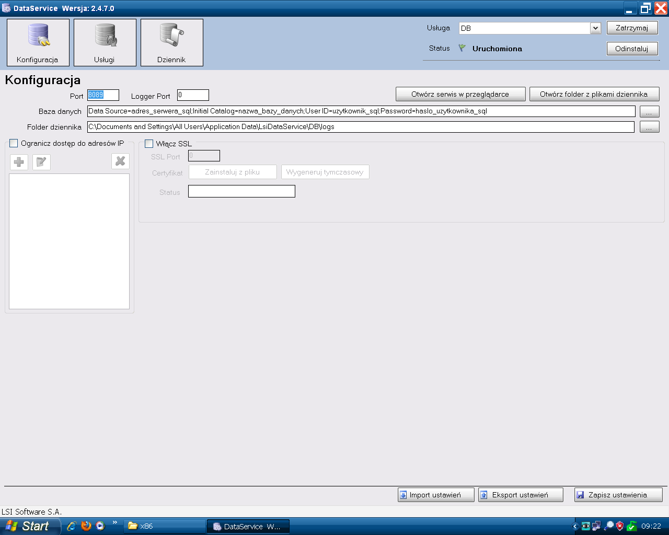The image size is (669, 535).
Task: Click the edit IP address icon
Action: point(41,162)
